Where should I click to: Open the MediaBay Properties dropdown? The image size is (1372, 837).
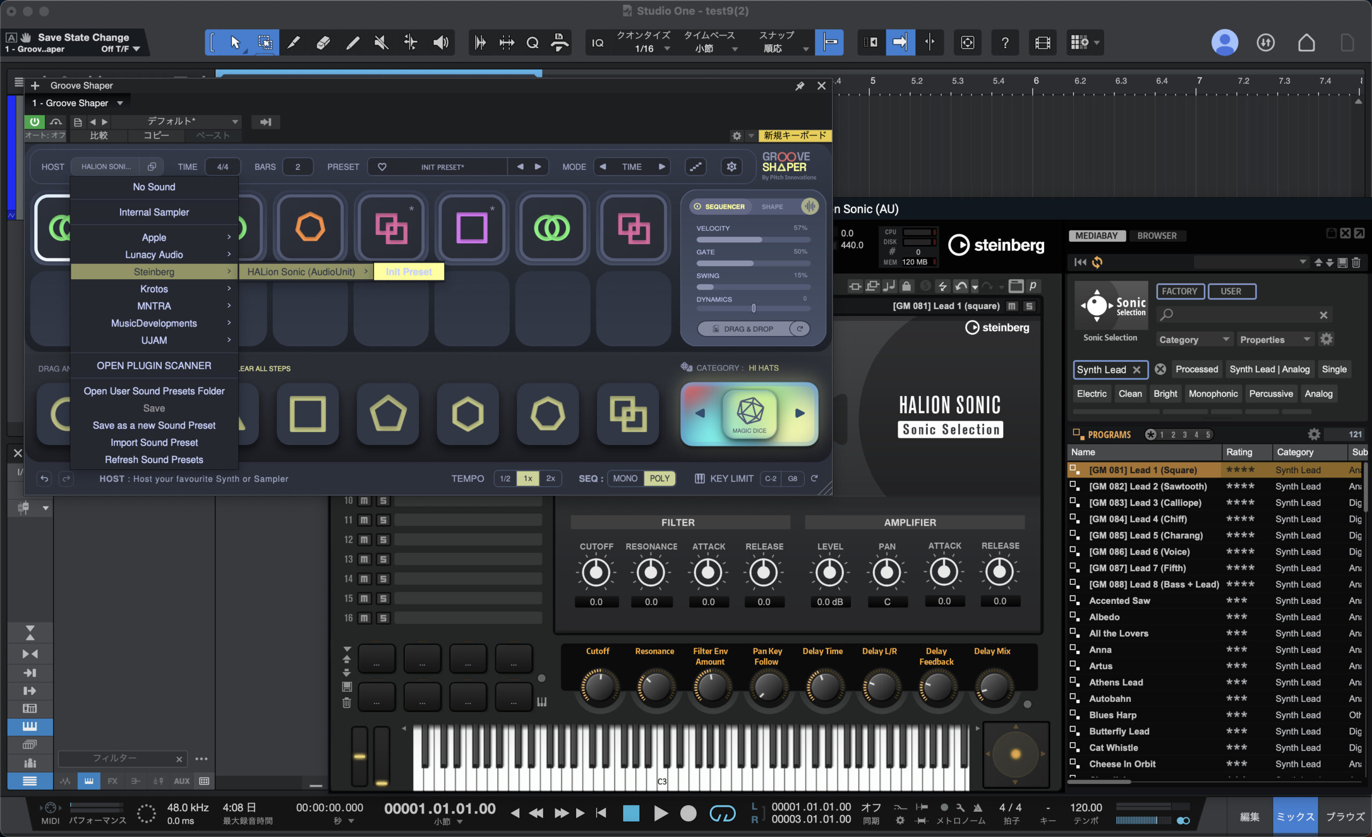[x=1275, y=340]
